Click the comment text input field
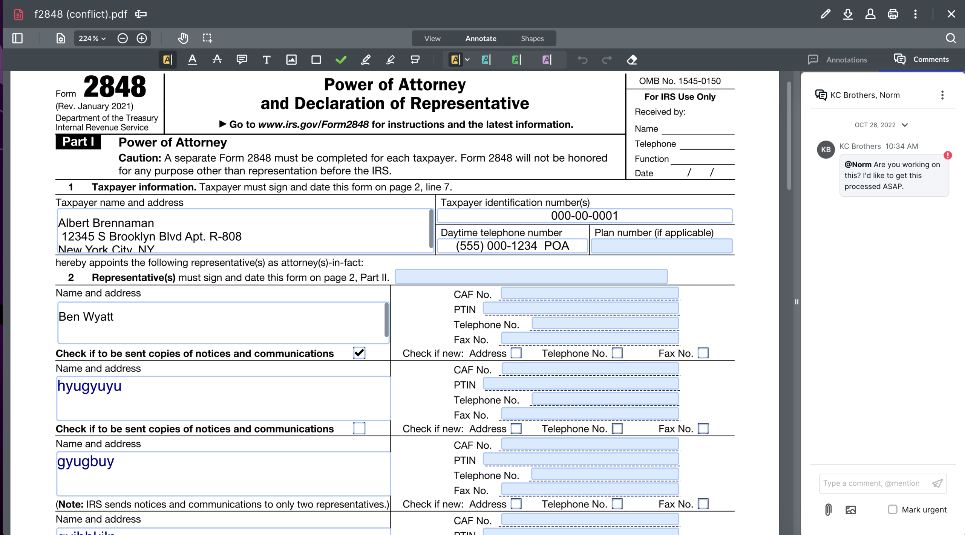The height and width of the screenshot is (535, 965). [x=871, y=483]
